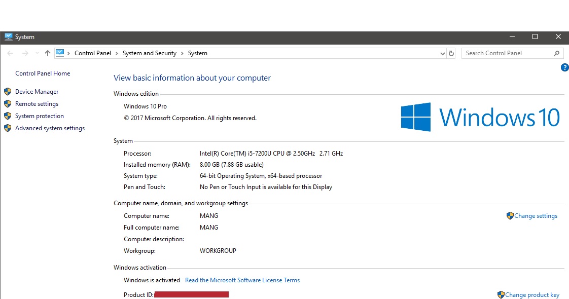This screenshot has width=569, height=299.
Task: Click the '© 2017 Microsoft Corporation' copyright text
Action: point(190,118)
